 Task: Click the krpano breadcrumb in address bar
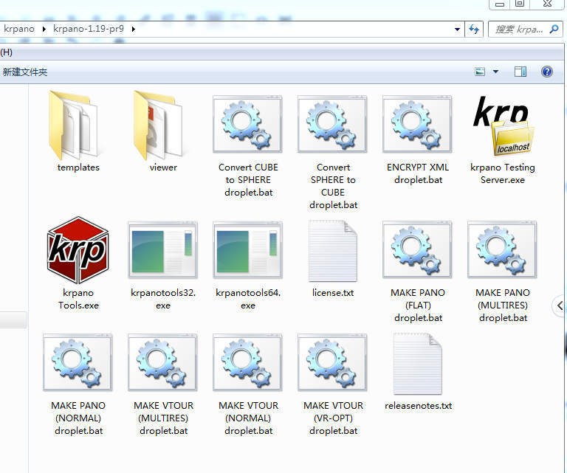coord(19,29)
